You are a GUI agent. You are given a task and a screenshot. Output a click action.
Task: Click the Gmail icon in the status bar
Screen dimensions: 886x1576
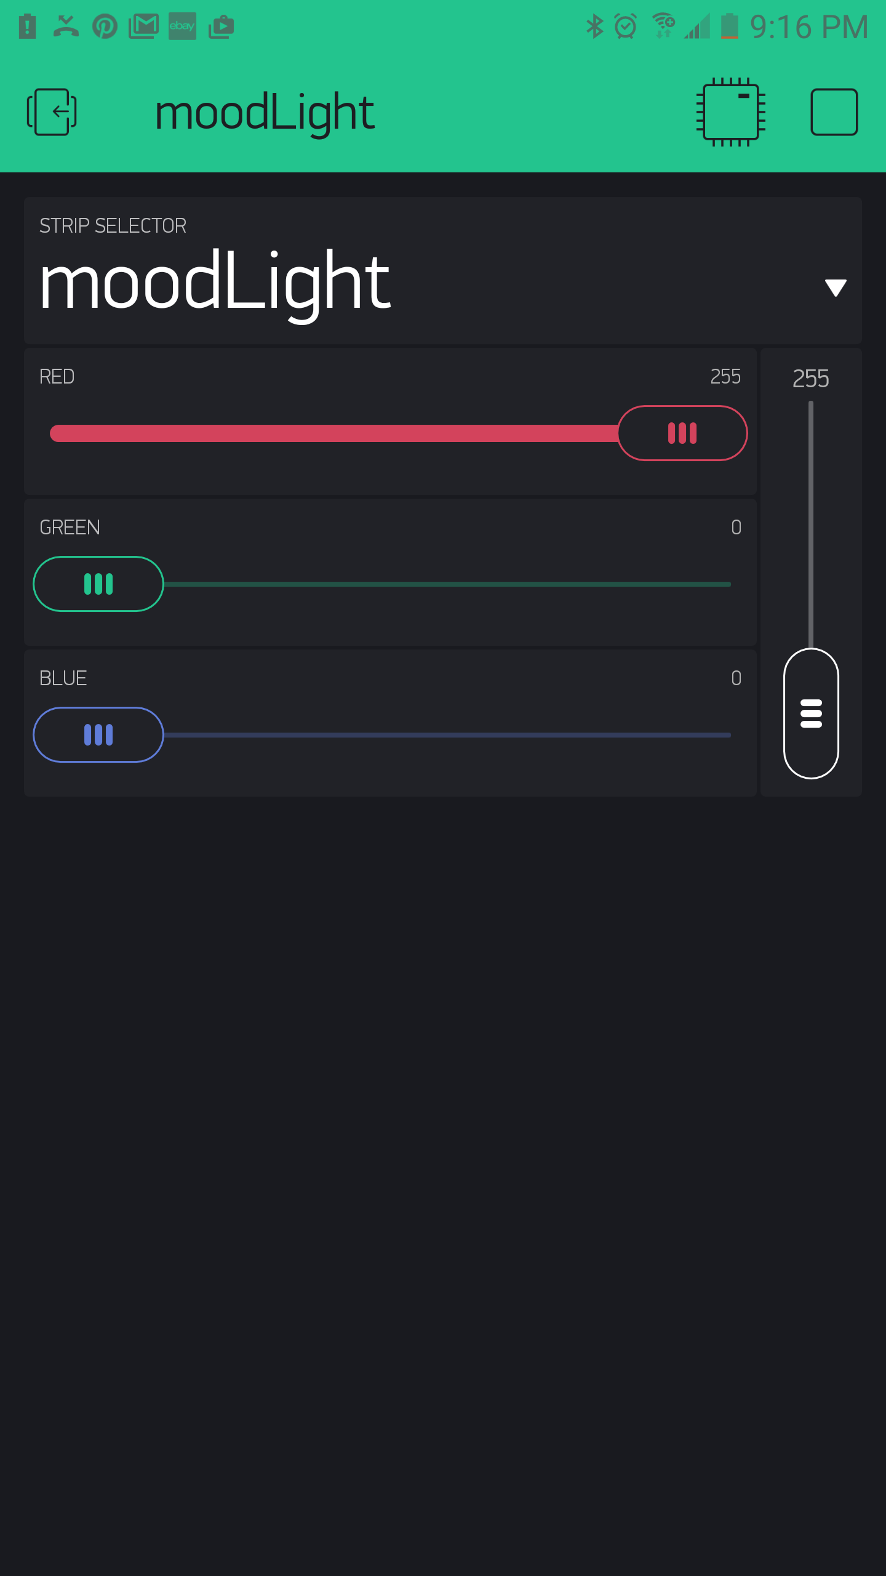[x=145, y=26]
